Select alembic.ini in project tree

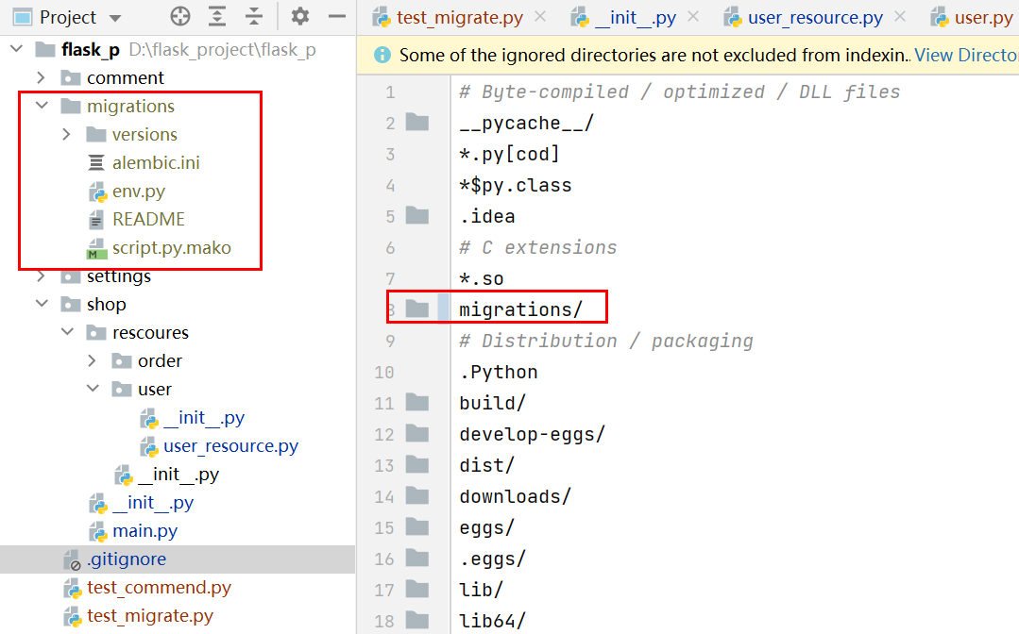click(x=155, y=162)
